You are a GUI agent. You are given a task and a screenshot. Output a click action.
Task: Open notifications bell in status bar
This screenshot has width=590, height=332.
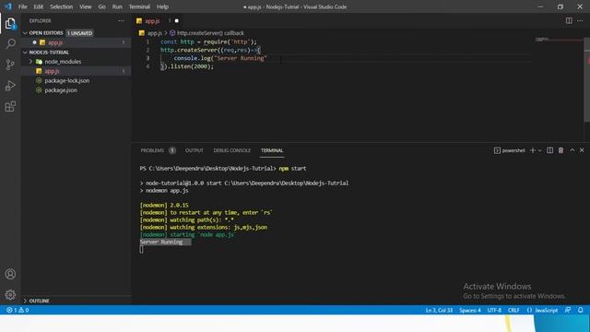(x=580, y=310)
